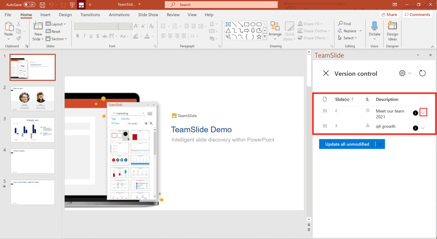Open the TeamSlide settings gear icon
The width and height of the screenshot is (437, 239).
402,73
